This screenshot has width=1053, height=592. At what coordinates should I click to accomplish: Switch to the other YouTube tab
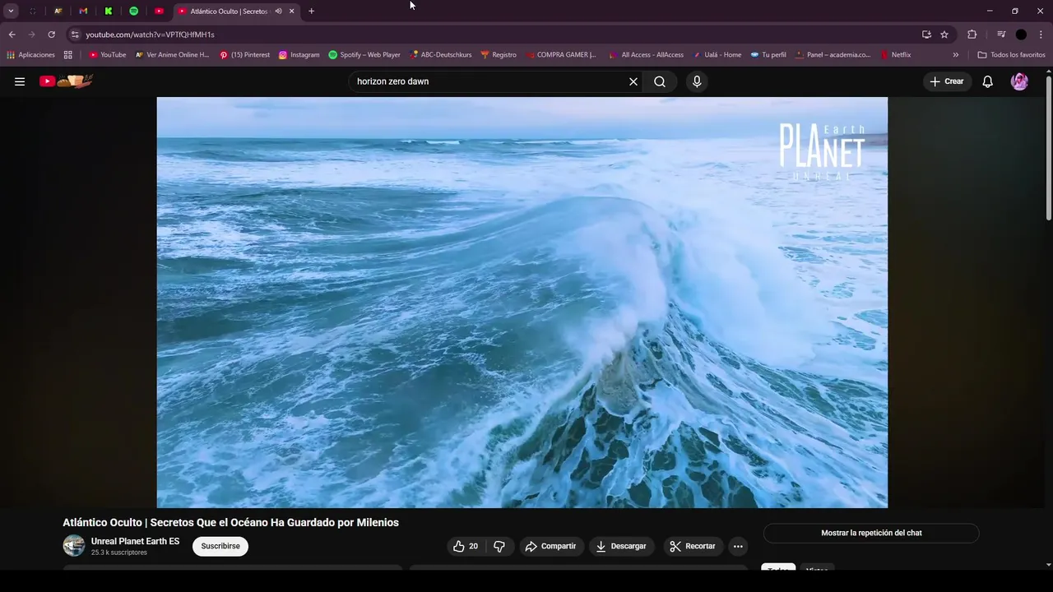pyautogui.click(x=159, y=11)
